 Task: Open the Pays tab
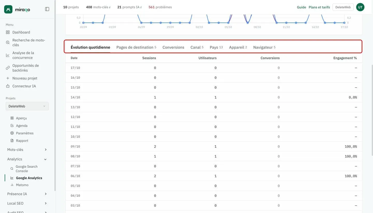216,47
